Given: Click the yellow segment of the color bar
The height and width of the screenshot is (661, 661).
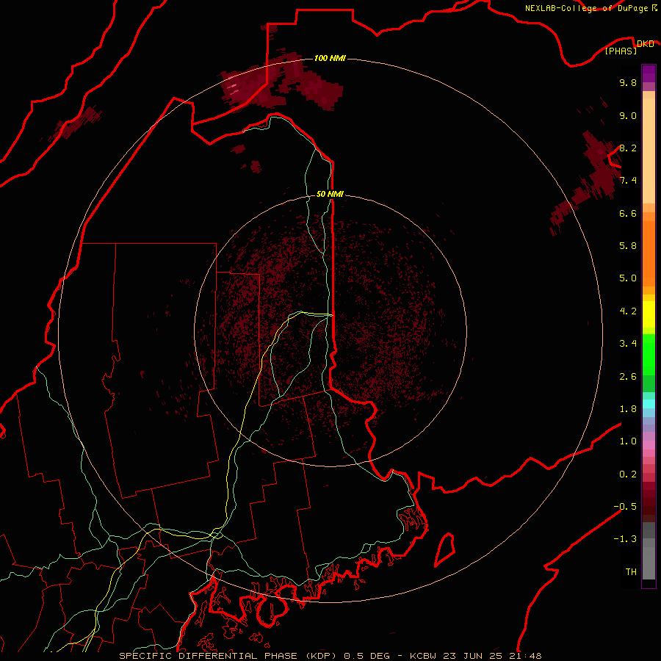Looking at the screenshot, I should pos(649,314).
